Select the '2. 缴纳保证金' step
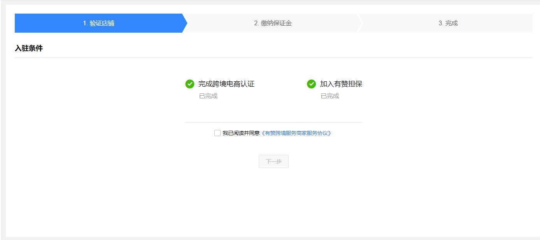This screenshot has width=540, height=240. (273, 23)
